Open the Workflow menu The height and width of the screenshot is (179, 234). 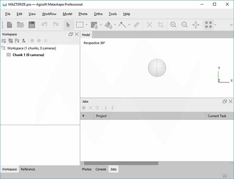coord(49,14)
